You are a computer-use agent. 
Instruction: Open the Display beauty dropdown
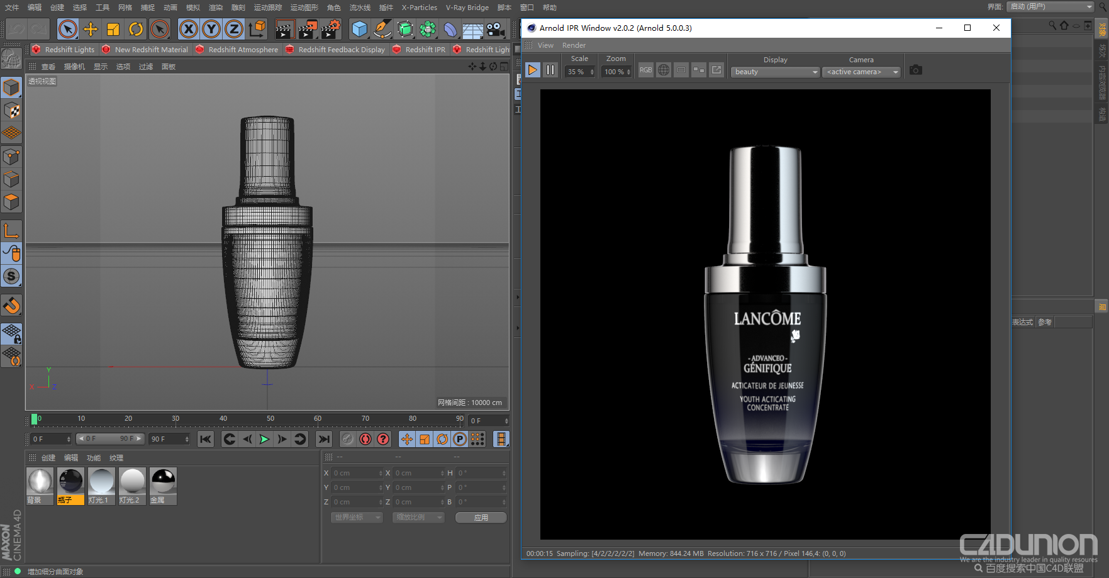tap(775, 72)
